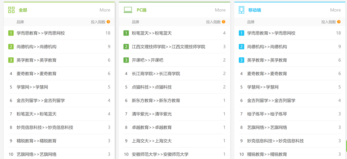Viewport: 347px width, 159px height.
Task: Open More in the PC端 panel
Action: click(x=220, y=10)
